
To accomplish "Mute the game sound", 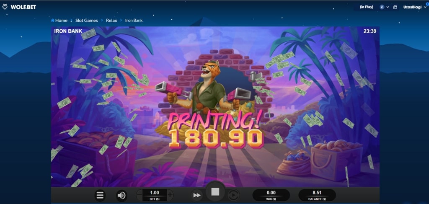I will point(121,195).
